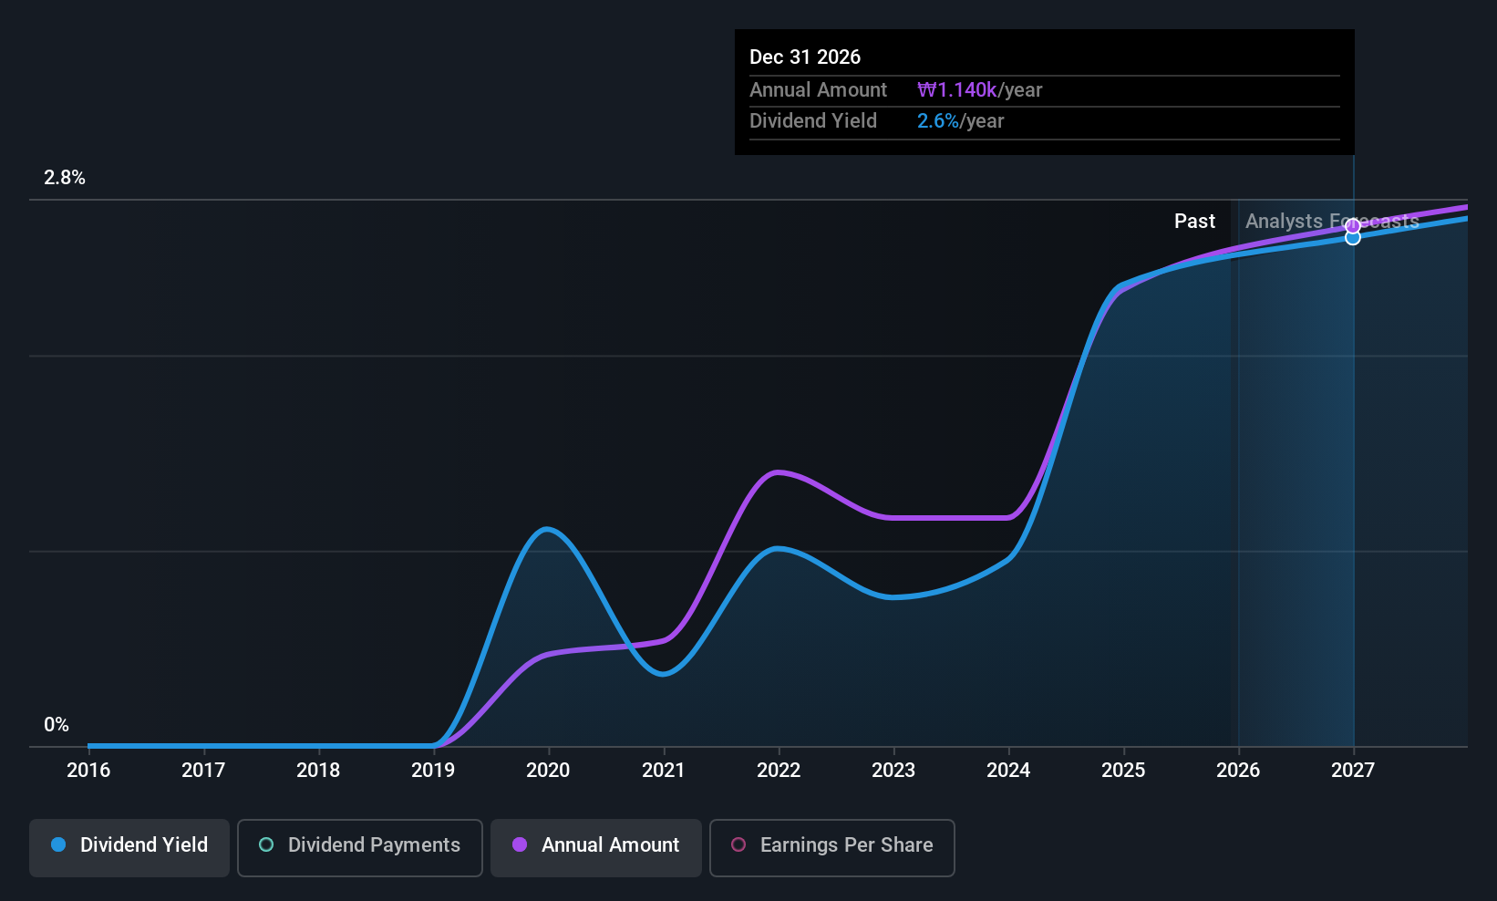Select the purple Annual Amount data point marker

(x=1353, y=225)
